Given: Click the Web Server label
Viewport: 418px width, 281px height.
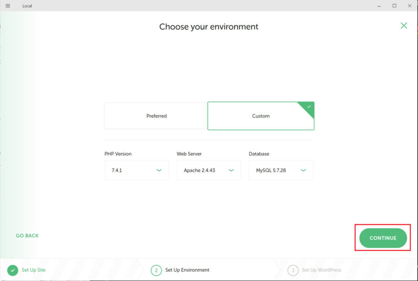Looking at the screenshot, I should pos(189,154).
